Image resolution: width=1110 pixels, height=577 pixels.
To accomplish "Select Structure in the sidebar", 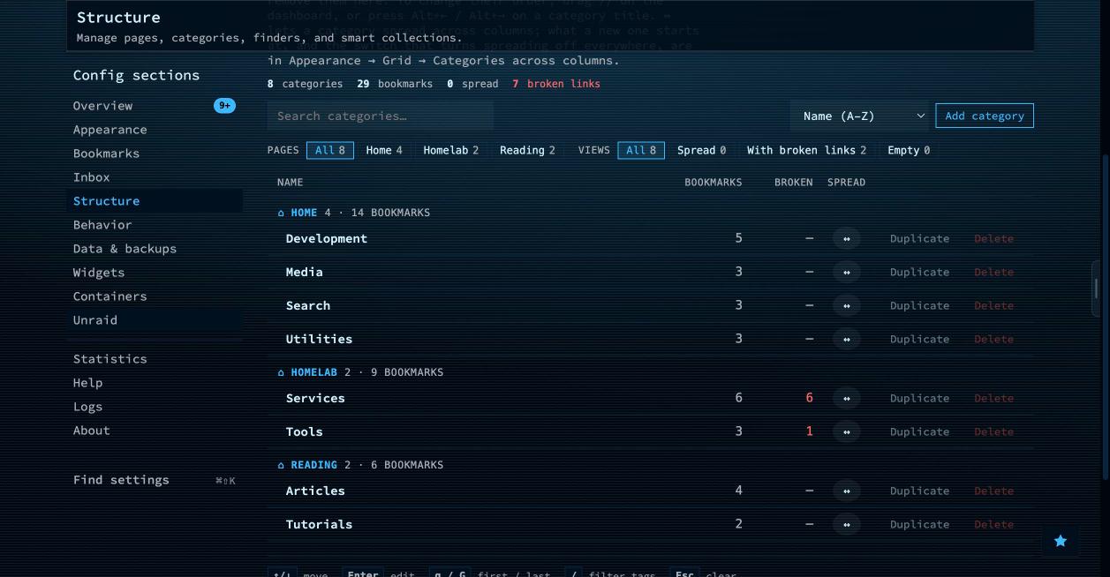I will (155, 201).
